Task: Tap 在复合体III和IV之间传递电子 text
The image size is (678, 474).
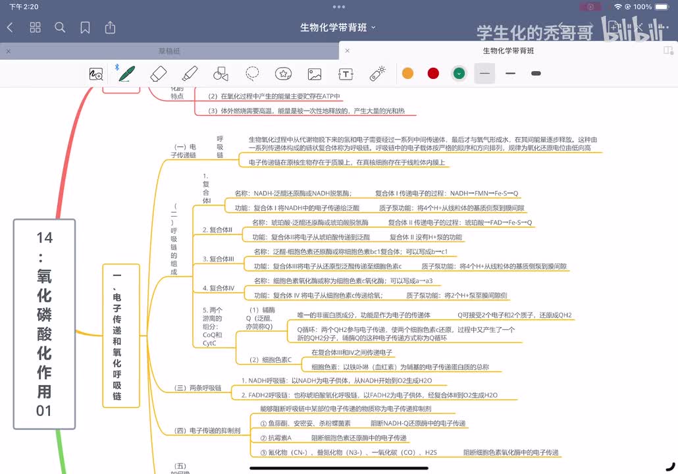Action: point(352,352)
